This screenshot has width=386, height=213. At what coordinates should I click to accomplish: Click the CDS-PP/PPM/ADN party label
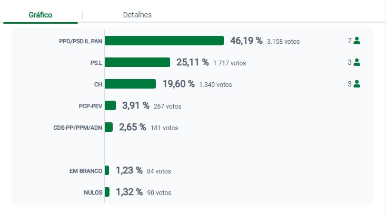[x=78, y=128]
